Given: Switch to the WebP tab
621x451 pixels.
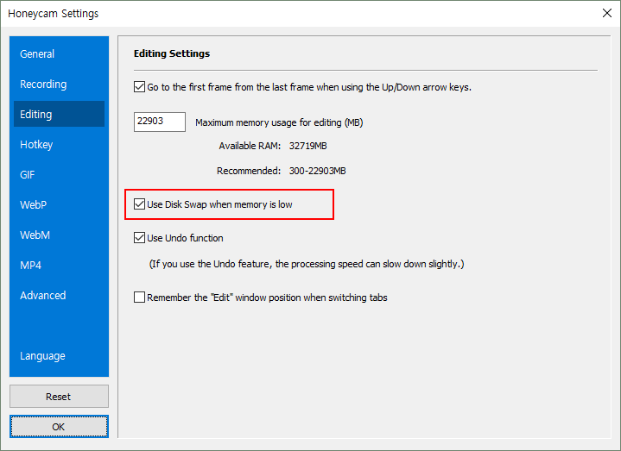Looking at the screenshot, I should pos(33,204).
